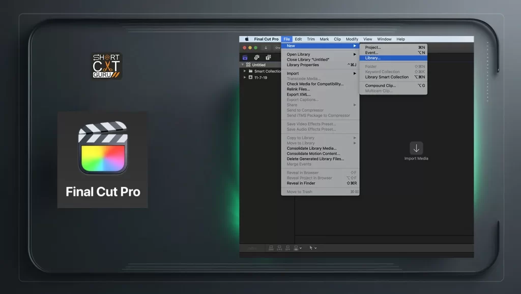Click the insert clip edit icon
This screenshot has width=521, height=294.
pos(279,248)
